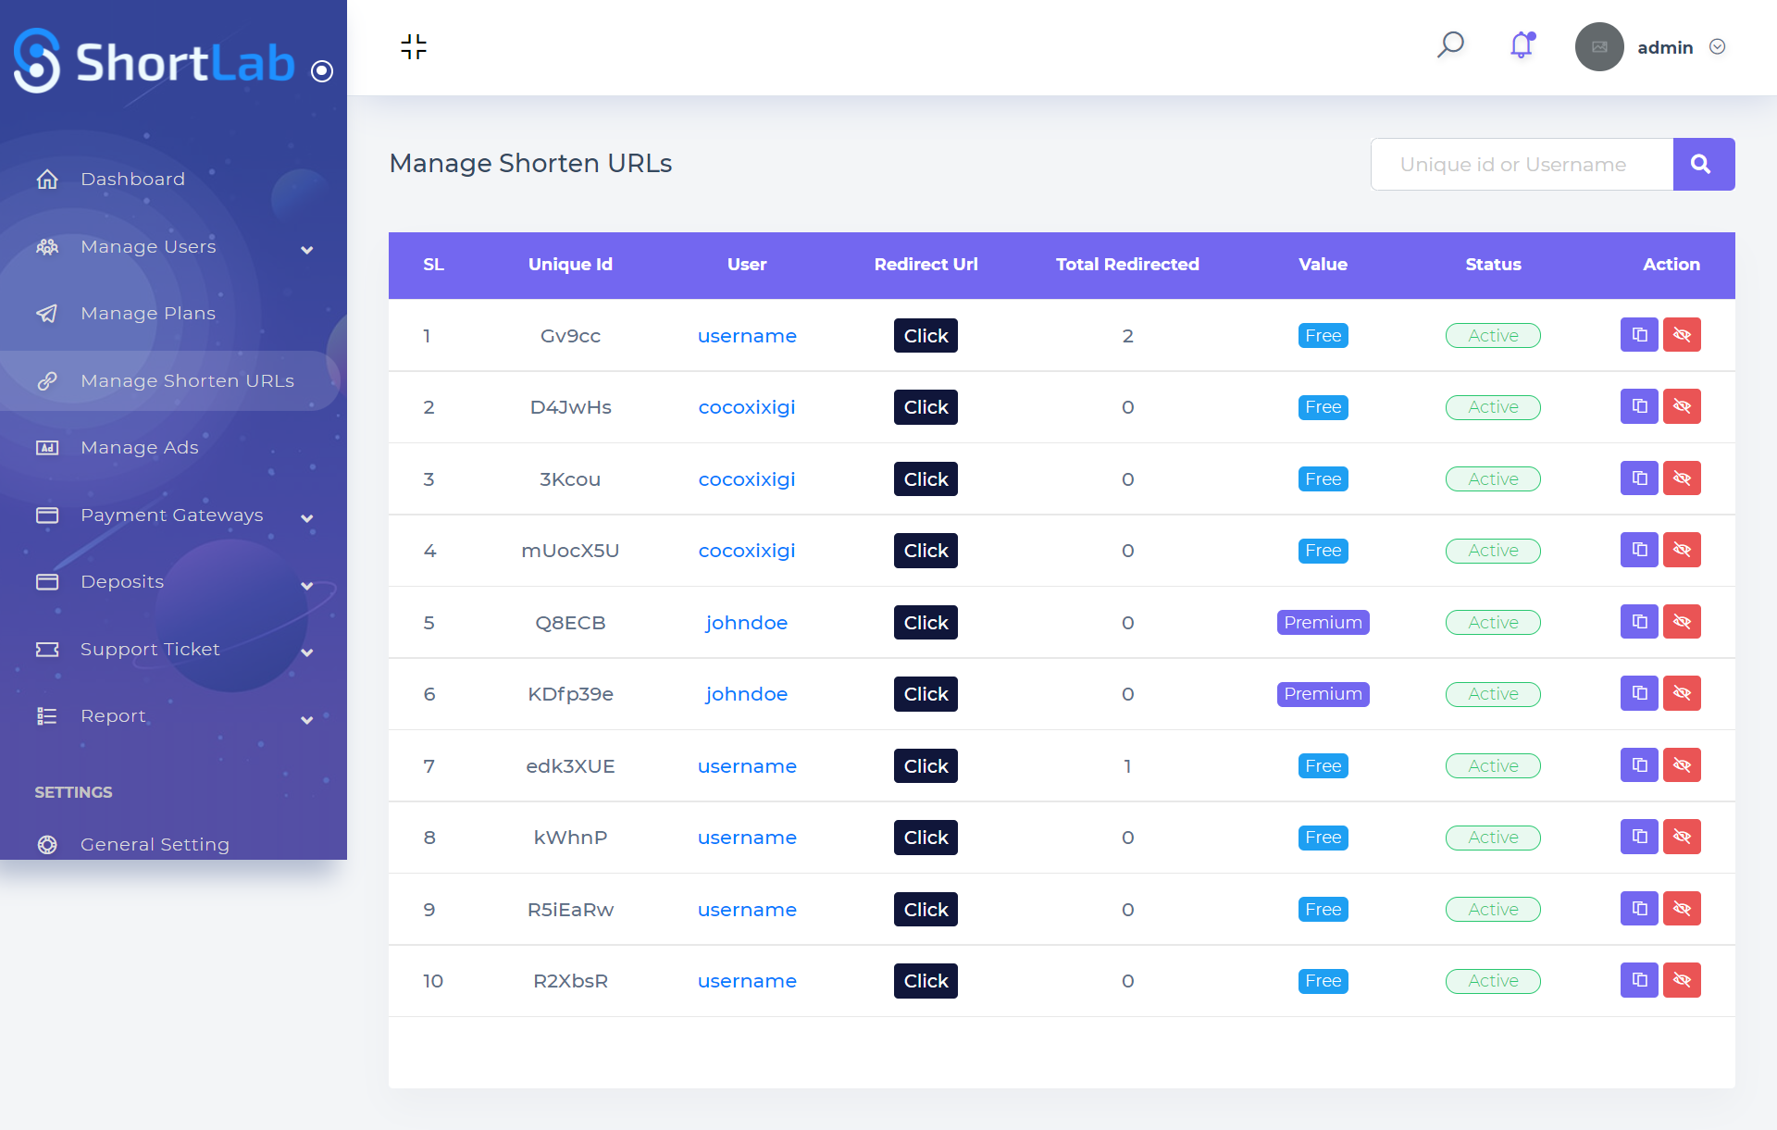Copy link for Gv9cc row
The width and height of the screenshot is (1777, 1130).
(1638, 335)
